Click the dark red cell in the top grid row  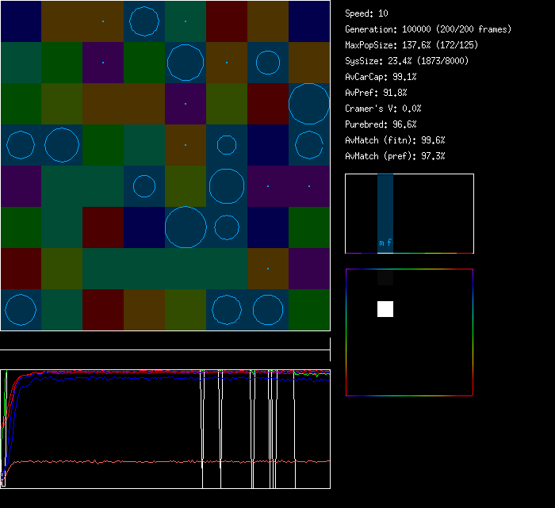click(x=227, y=21)
